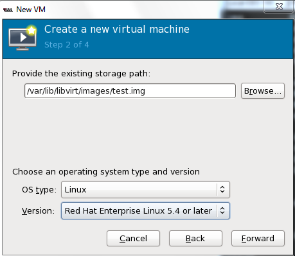Click the 'OS type:' label
Image resolution: width=295 pixels, height=256 pixels.
tap(39, 190)
